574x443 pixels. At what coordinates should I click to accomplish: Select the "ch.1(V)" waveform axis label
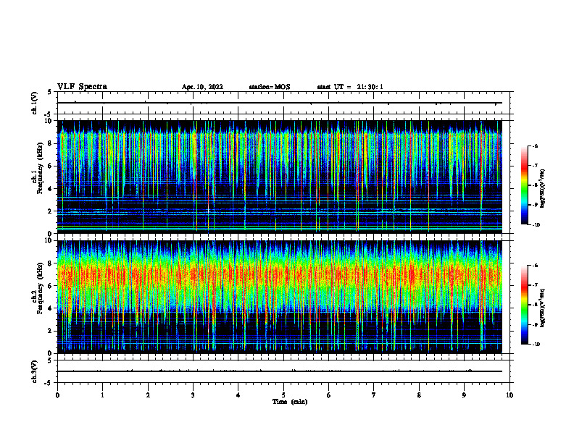pos(35,103)
